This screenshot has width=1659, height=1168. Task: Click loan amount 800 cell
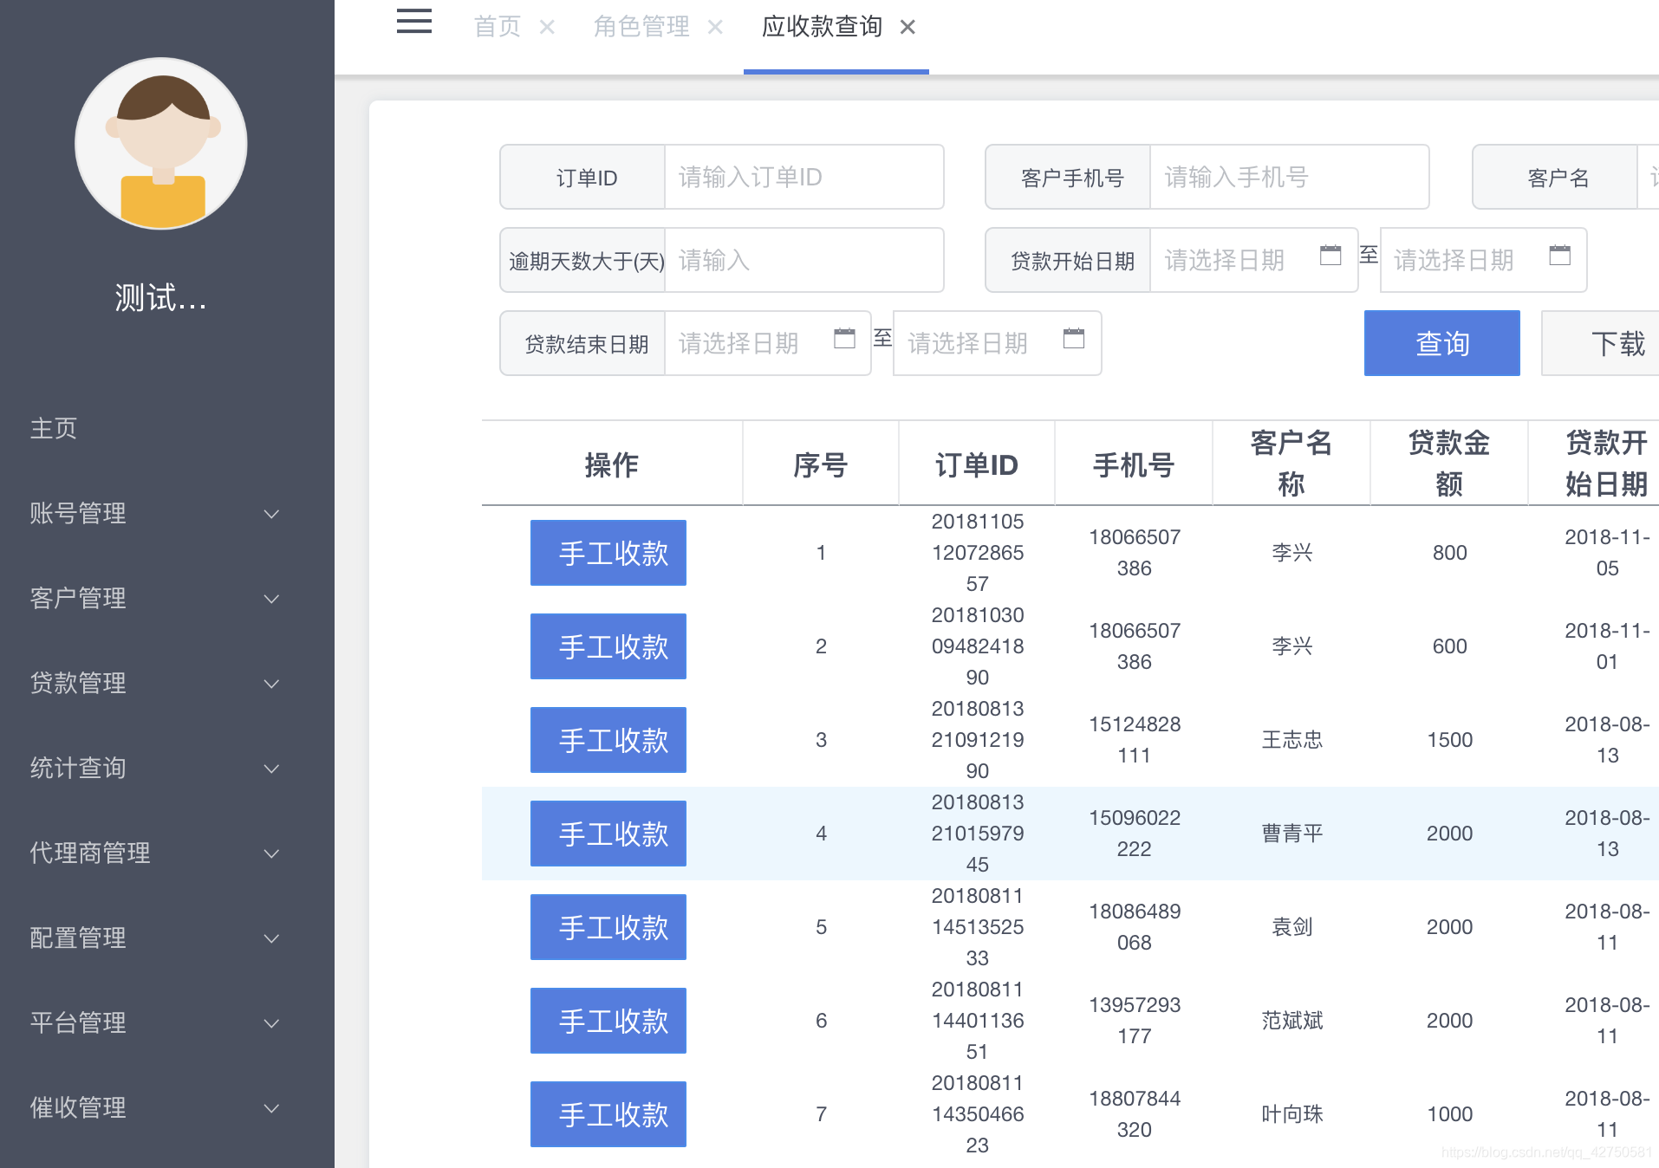(1450, 553)
